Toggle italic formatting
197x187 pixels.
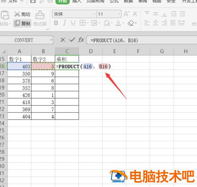coord(65,23)
